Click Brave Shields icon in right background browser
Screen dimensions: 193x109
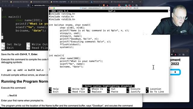pos(172,54)
